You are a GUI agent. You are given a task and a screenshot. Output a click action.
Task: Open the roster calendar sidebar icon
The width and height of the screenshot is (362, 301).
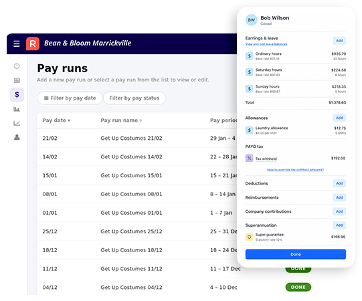(x=17, y=80)
